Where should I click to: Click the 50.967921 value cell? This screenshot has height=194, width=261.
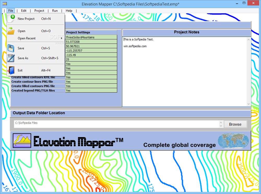pyautogui.click(x=91, y=46)
